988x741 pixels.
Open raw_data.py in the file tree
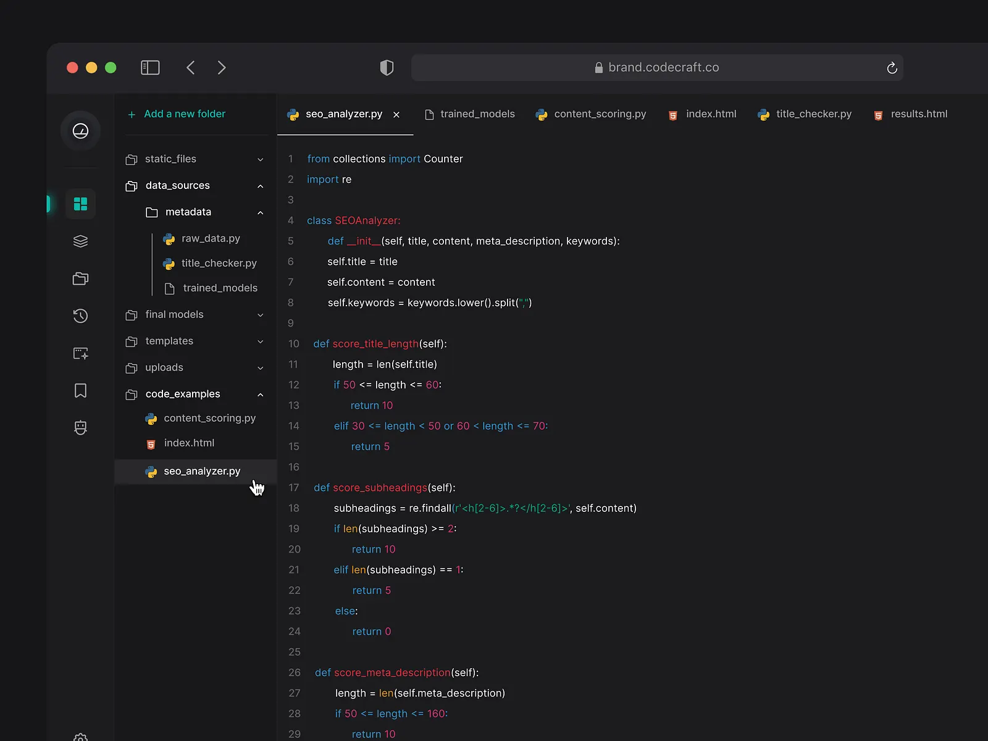coord(210,238)
